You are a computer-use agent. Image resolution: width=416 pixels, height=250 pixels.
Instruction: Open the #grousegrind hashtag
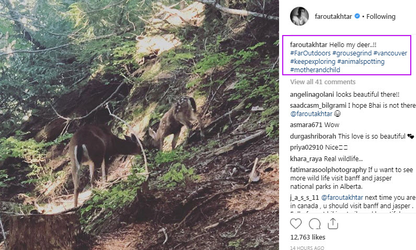click(x=353, y=53)
